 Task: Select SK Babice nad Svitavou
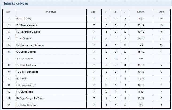(30, 45)
